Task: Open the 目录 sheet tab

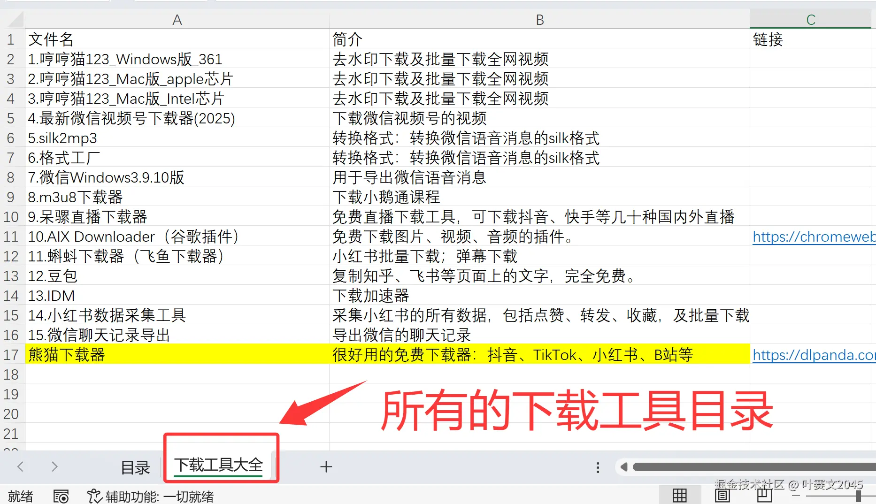Action: pyautogui.click(x=135, y=467)
